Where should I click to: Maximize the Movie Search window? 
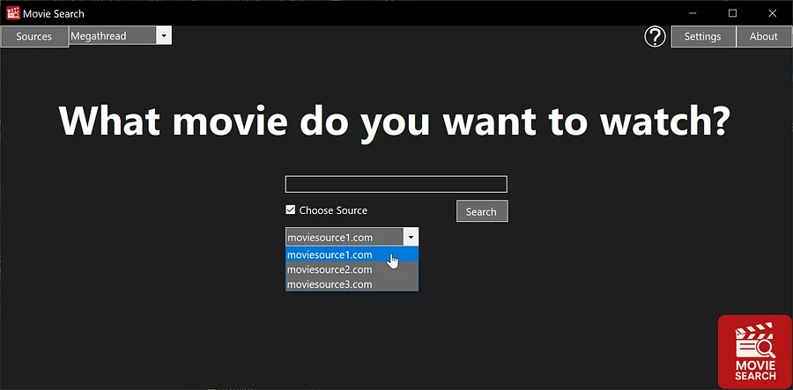coord(732,13)
